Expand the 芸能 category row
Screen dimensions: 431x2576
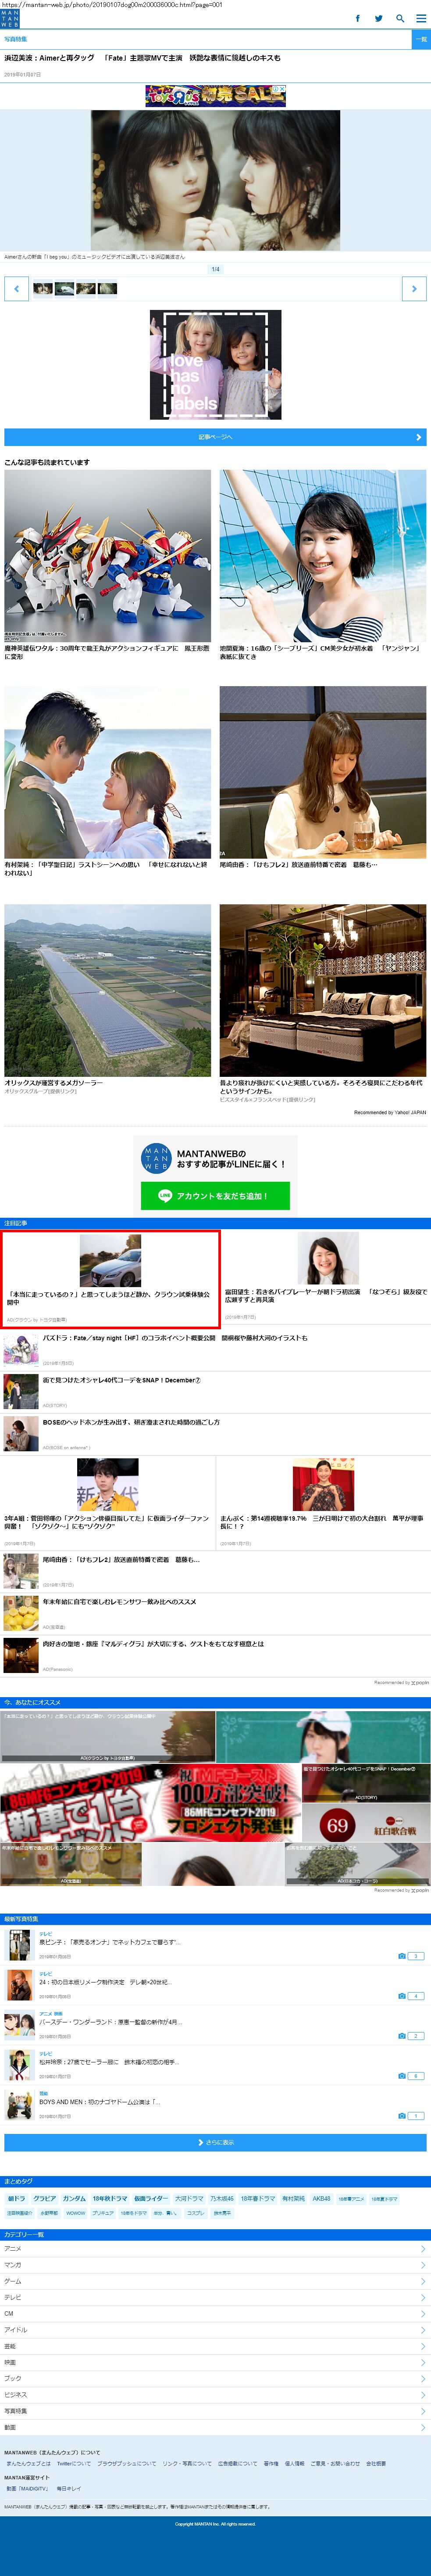(216, 2346)
